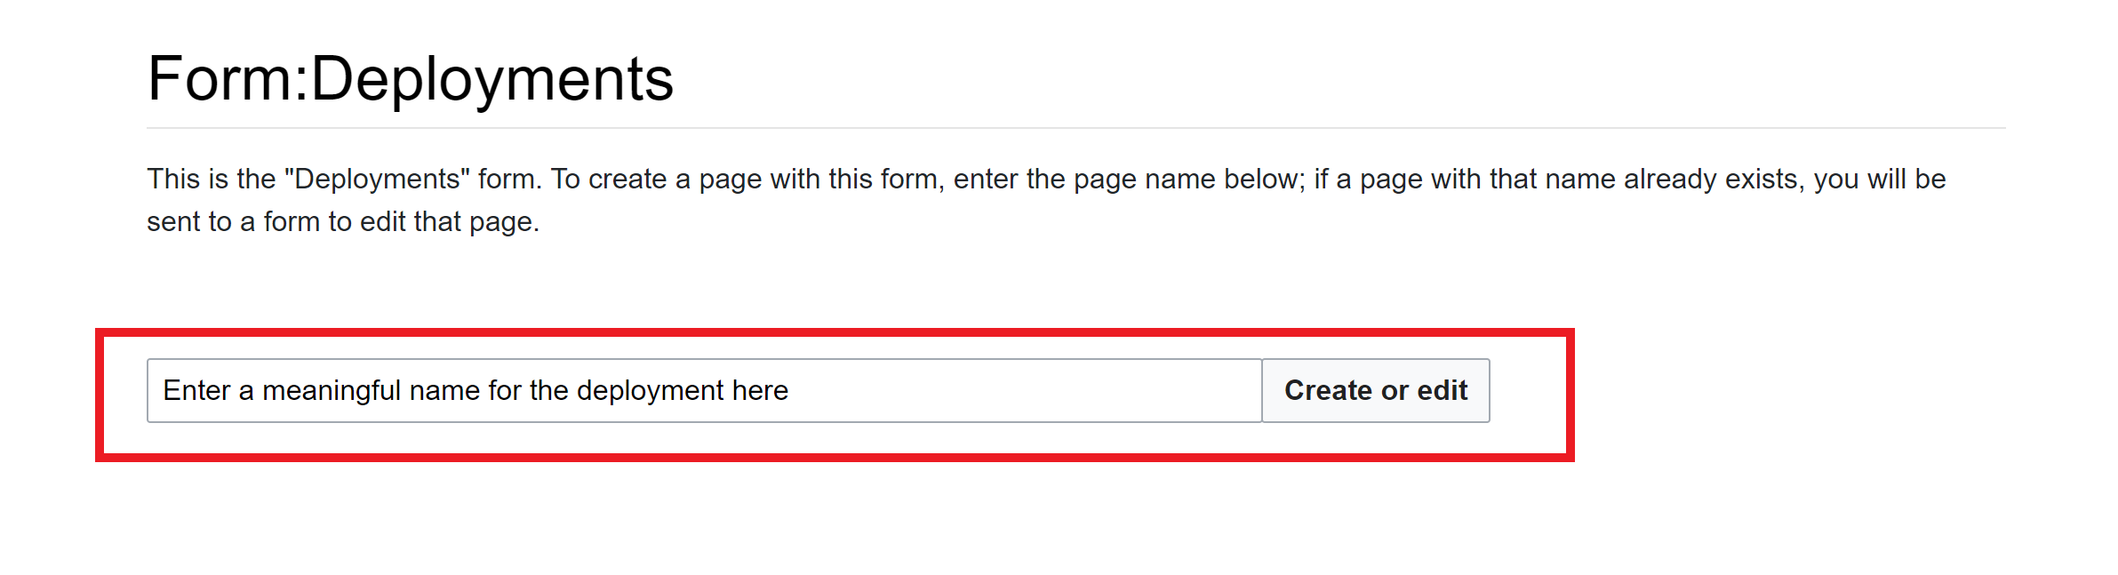The width and height of the screenshot is (2118, 575).
Task: Select the page name text box
Action: click(704, 390)
